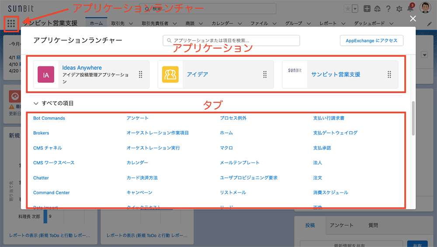The height and width of the screenshot is (247, 437).
Task: Click the Ideas Anywhere IA app icon
Action: click(46, 74)
